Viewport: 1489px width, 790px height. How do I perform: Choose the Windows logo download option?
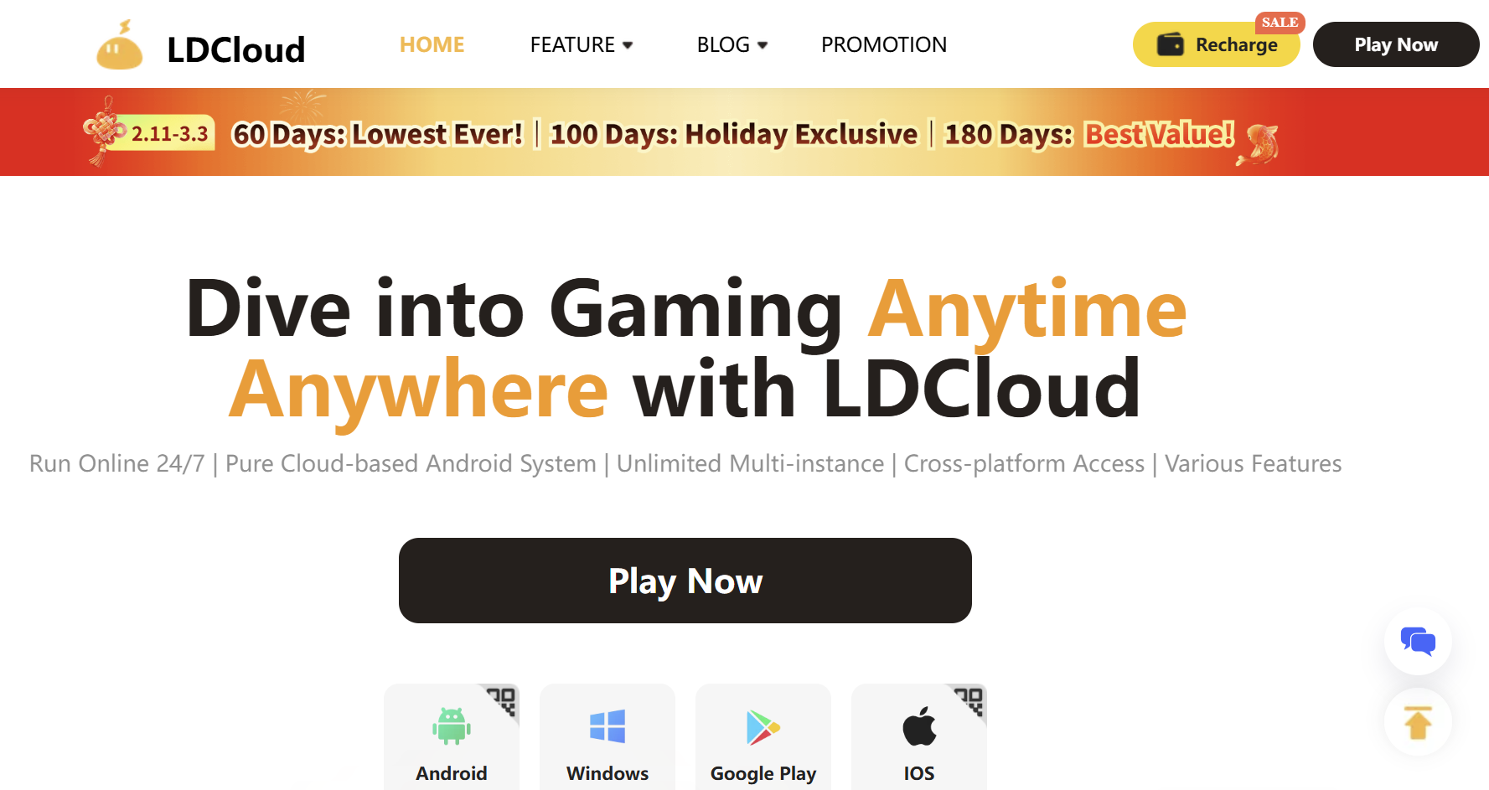click(607, 726)
